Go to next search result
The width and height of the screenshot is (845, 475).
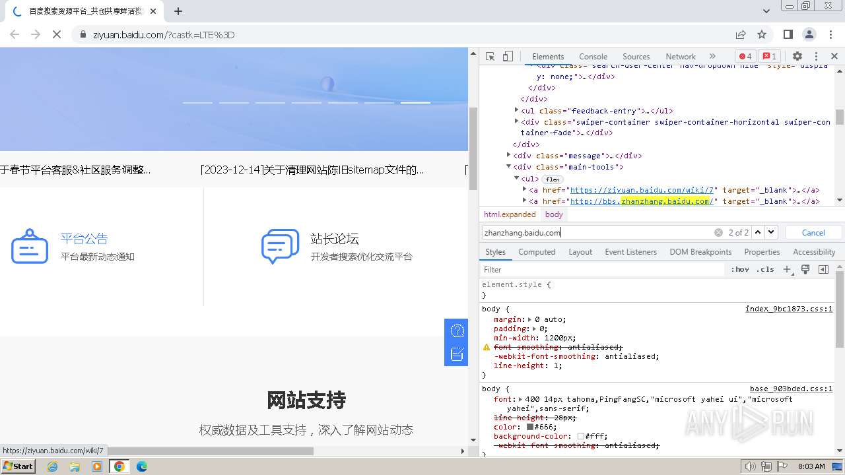tap(771, 232)
